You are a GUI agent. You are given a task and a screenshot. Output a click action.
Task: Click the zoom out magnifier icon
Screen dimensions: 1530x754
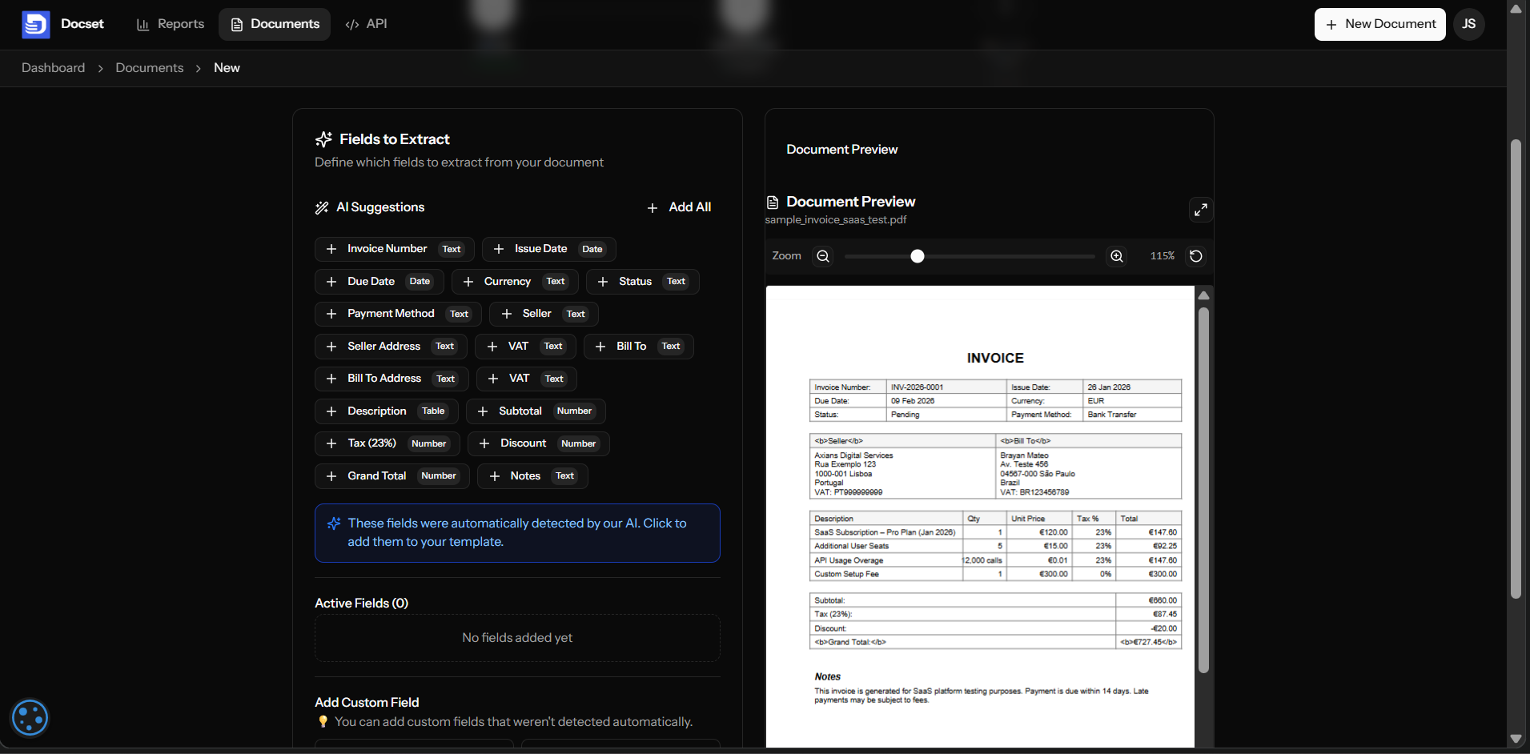(822, 256)
